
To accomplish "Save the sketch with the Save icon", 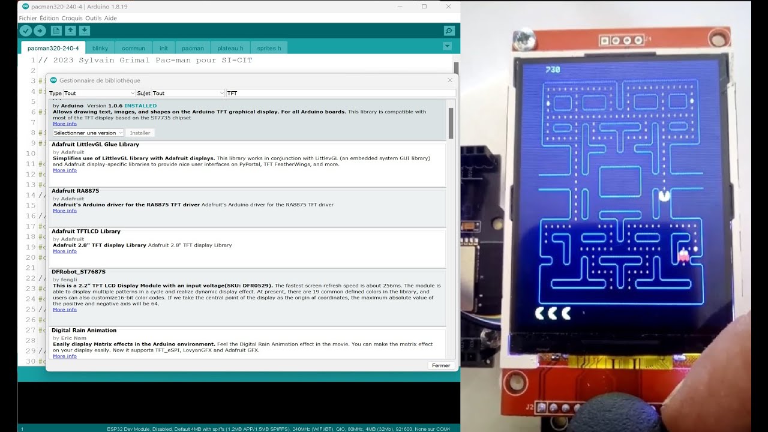I will pyautogui.click(x=85, y=31).
